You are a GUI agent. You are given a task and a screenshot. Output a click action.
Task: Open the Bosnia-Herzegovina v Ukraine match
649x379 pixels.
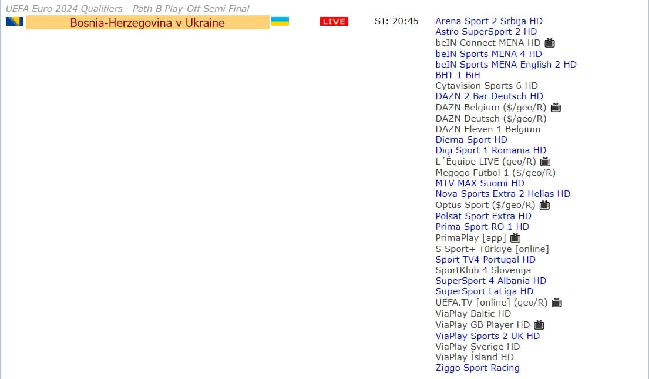(147, 22)
